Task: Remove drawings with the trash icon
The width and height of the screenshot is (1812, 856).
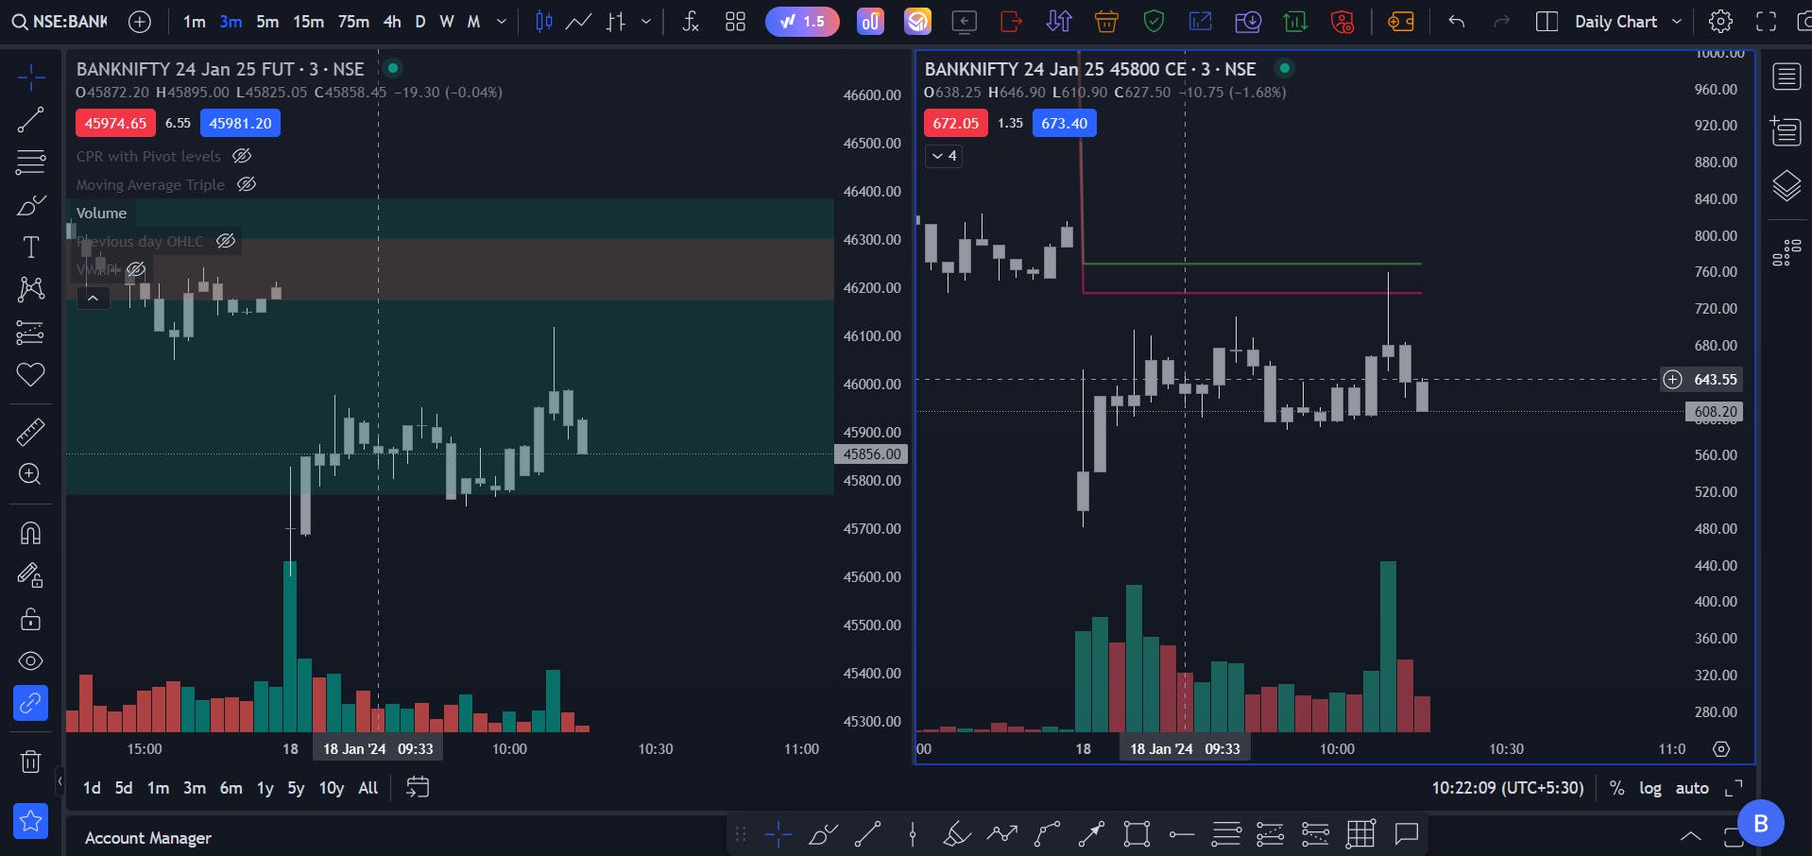Action: click(x=30, y=761)
